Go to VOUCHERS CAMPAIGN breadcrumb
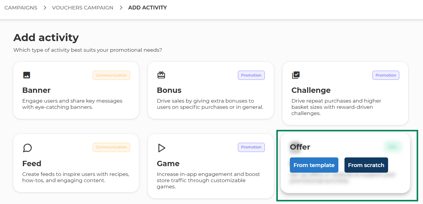The image size is (423, 204). pyautogui.click(x=83, y=8)
